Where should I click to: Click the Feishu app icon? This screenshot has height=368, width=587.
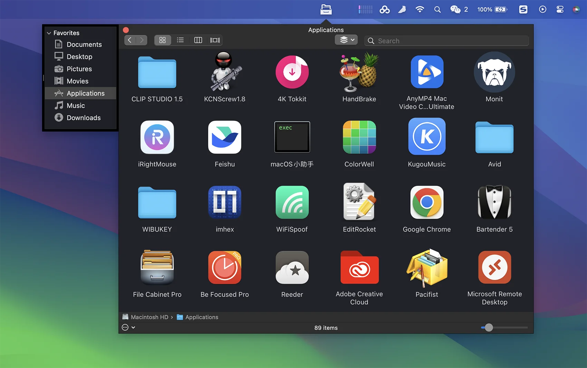click(225, 137)
